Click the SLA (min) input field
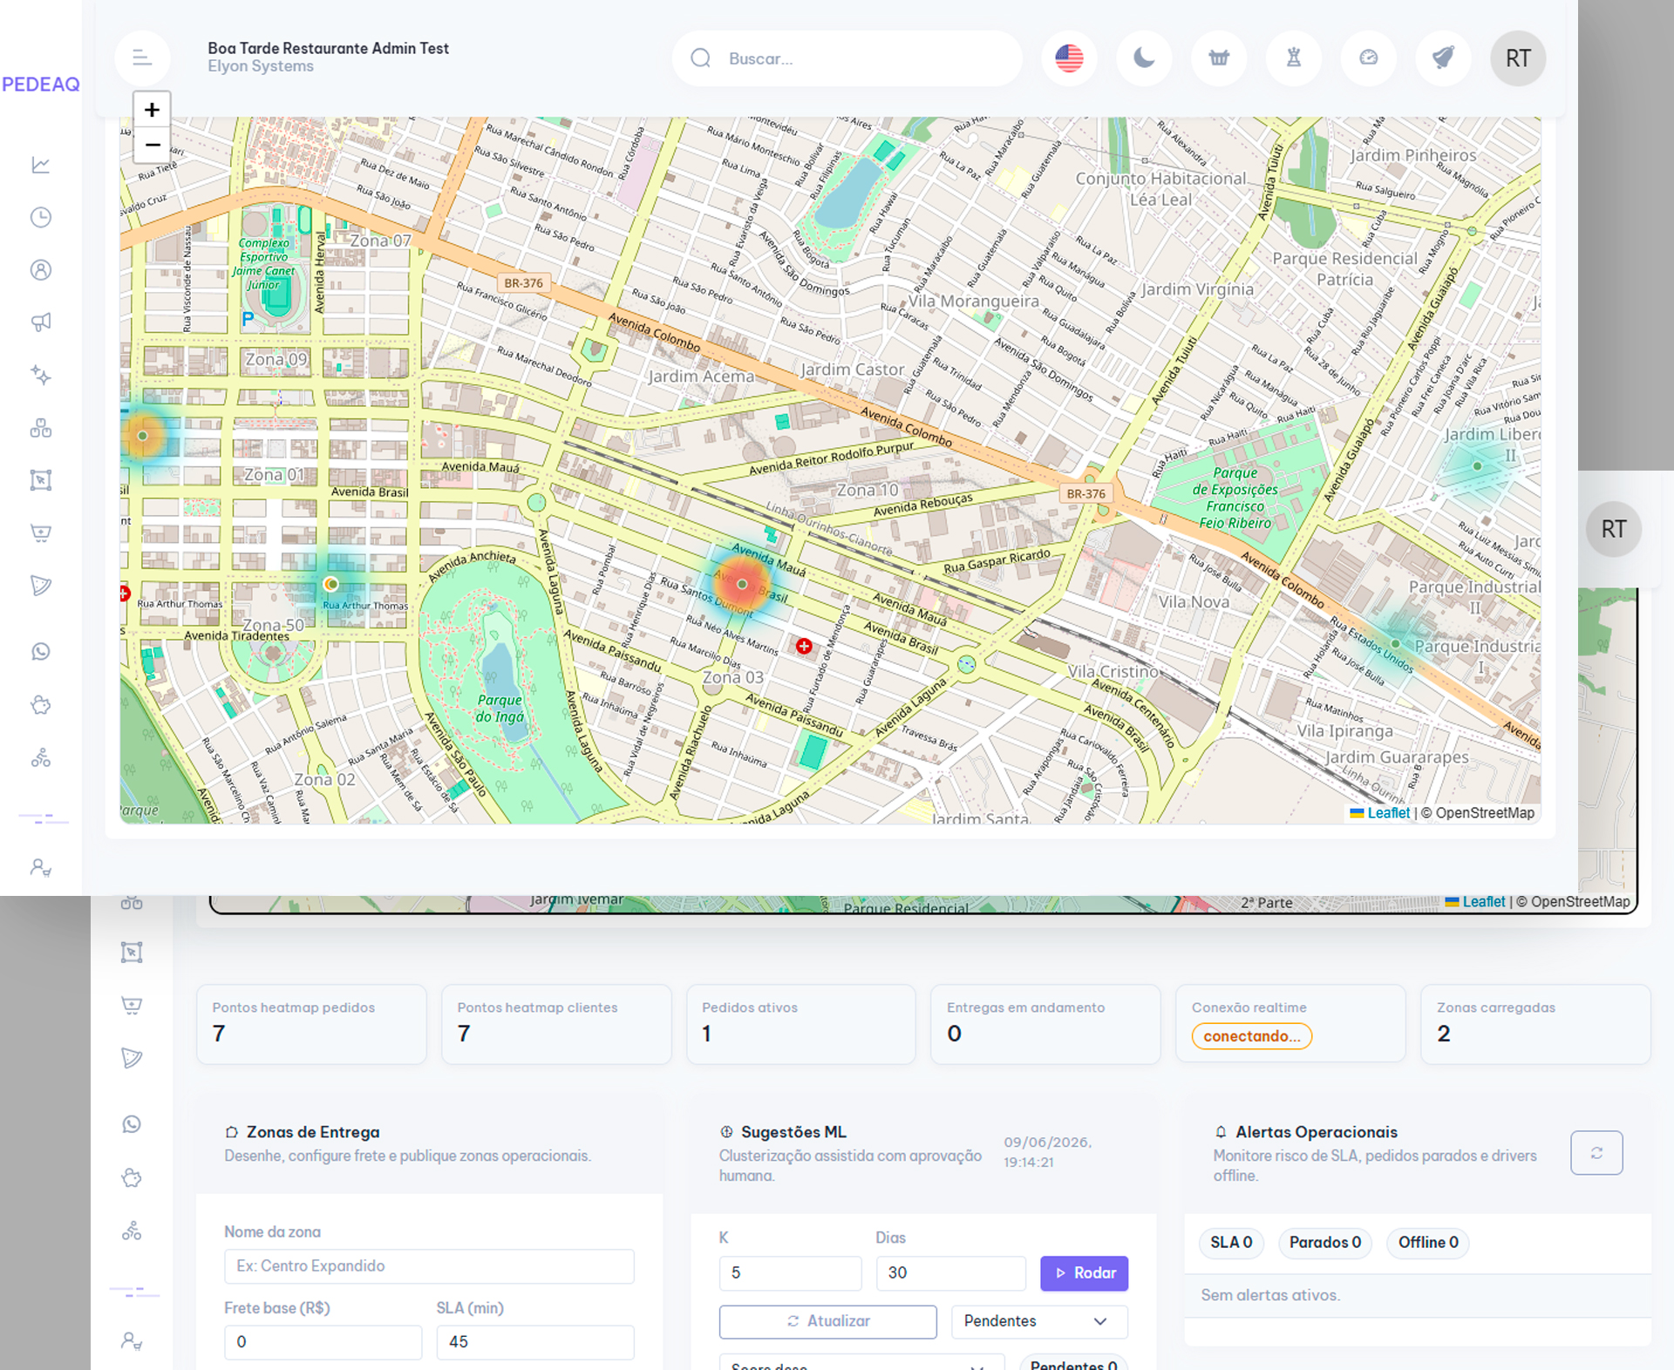 point(535,1342)
